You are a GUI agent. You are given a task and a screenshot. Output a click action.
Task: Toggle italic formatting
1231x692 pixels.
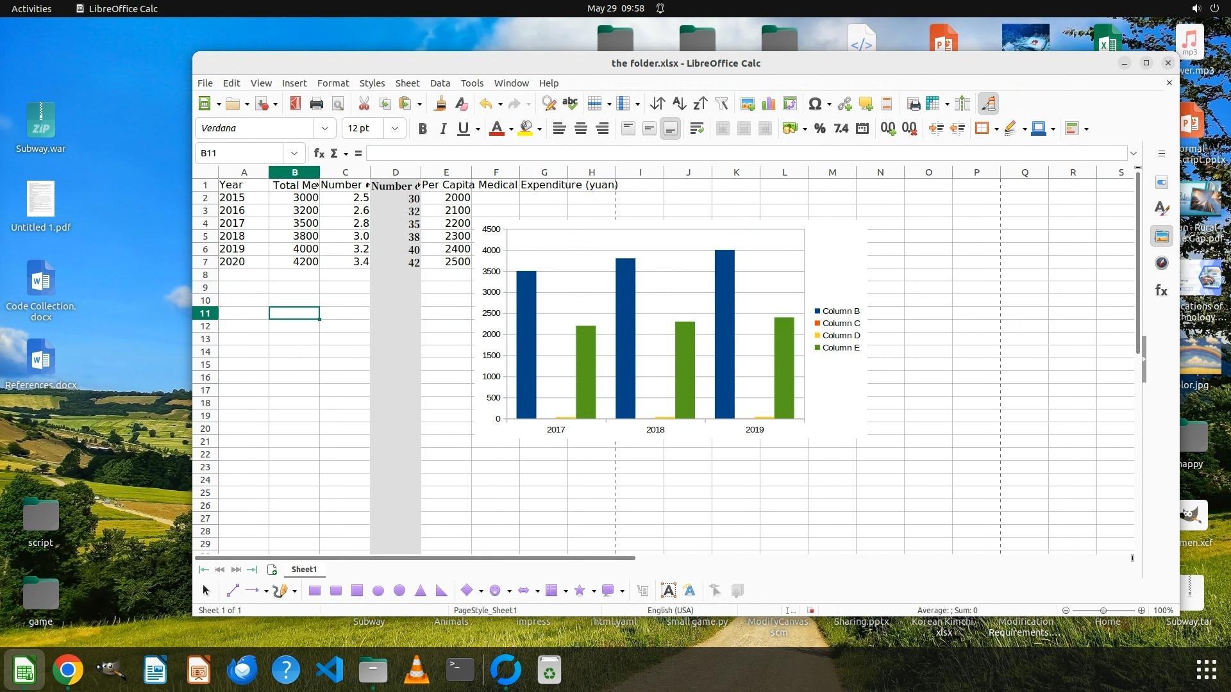[x=442, y=129]
